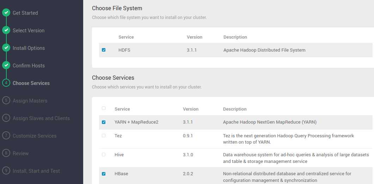Open the Install Options wizard step
This screenshot has height=184, width=374.
point(29,48)
